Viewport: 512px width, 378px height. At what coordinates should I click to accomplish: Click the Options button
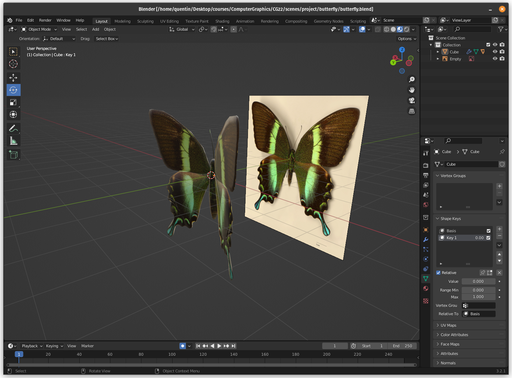(407, 39)
